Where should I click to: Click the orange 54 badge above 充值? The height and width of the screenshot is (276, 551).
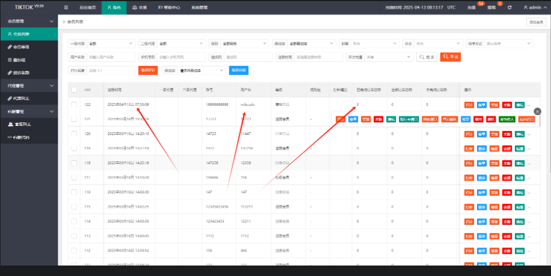480,4
